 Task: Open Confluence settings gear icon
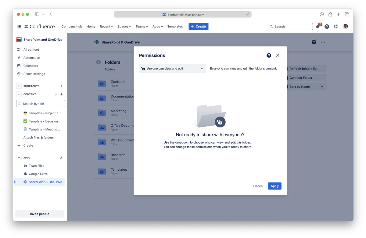pos(336,27)
